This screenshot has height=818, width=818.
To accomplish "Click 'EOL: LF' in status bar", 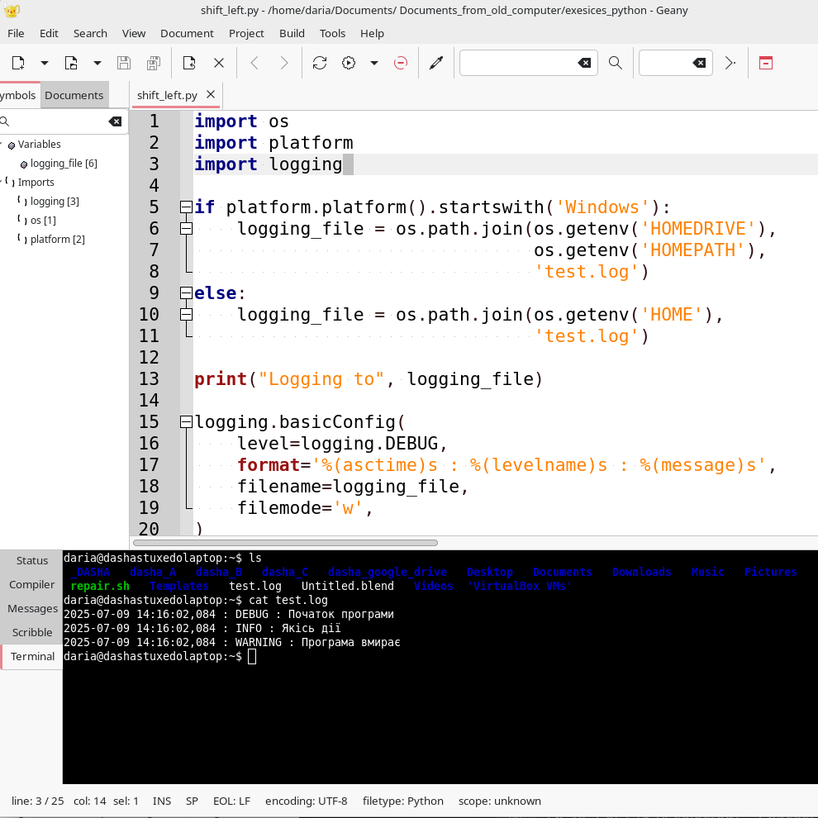I will 231,801.
